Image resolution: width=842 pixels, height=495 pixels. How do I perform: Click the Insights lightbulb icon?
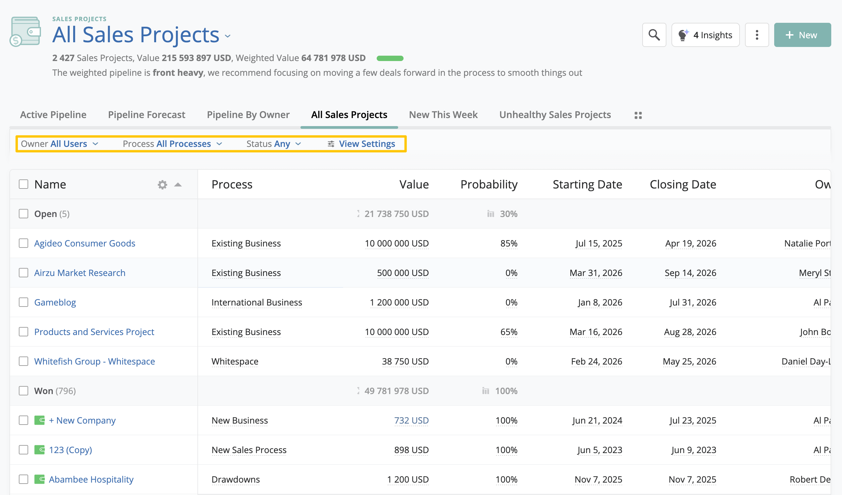(683, 35)
